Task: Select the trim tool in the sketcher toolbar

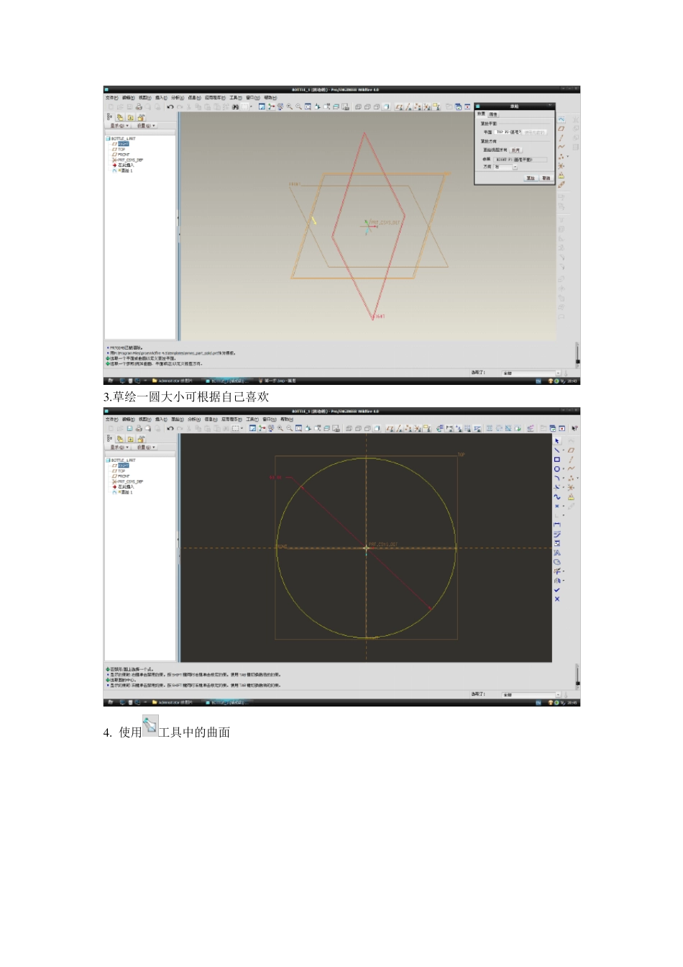Action: point(556,571)
